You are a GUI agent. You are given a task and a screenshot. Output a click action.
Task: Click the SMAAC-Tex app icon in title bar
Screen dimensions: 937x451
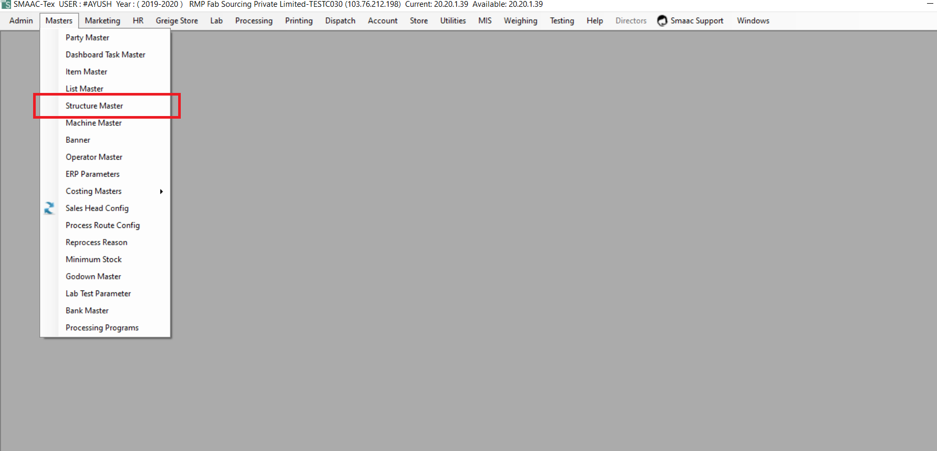coord(6,4)
